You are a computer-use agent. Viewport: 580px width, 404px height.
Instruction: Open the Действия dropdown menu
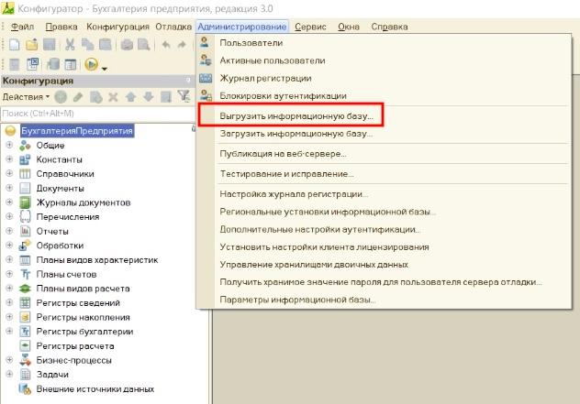[26, 97]
